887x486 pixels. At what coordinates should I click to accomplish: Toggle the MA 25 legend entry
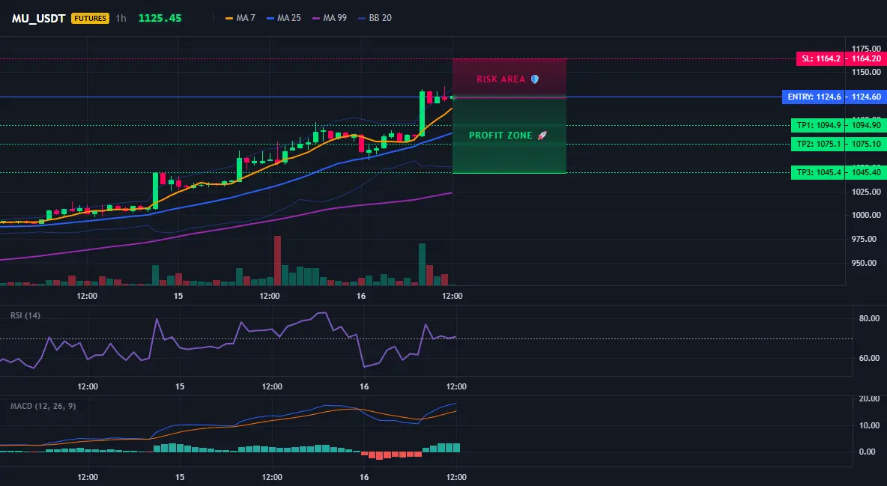point(284,18)
